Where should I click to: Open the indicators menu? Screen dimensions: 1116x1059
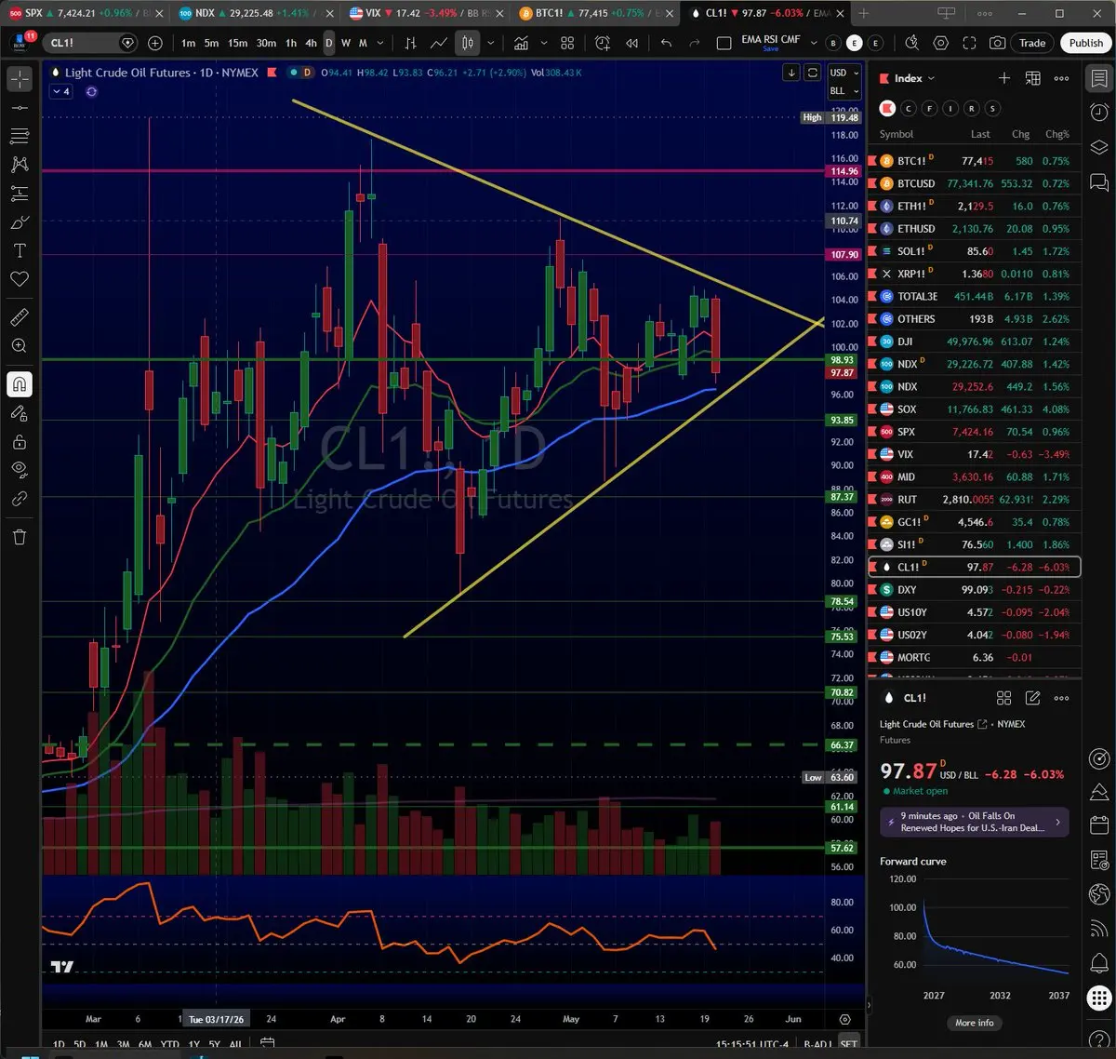pos(522,43)
